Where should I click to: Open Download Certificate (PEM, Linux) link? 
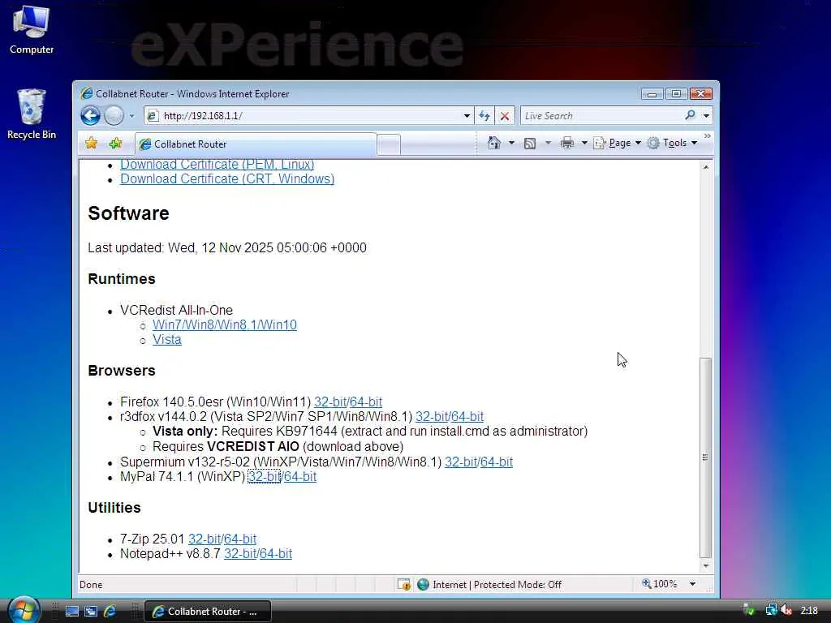click(217, 165)
